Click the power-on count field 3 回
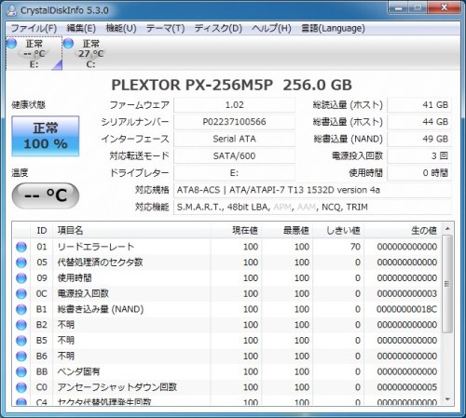Viewport: 466px width, 418px height. tap(419, 155)
